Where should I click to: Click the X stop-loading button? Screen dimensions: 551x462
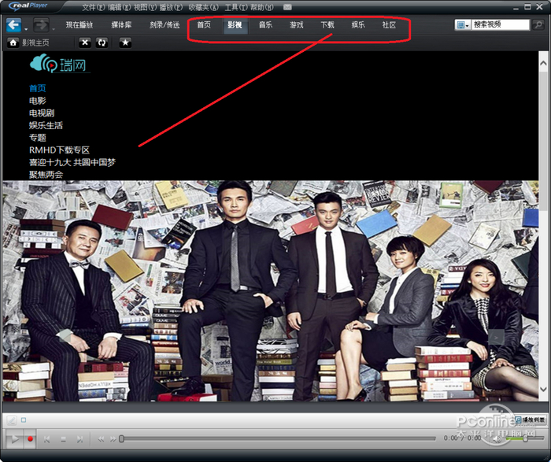[x=85, y=43]
